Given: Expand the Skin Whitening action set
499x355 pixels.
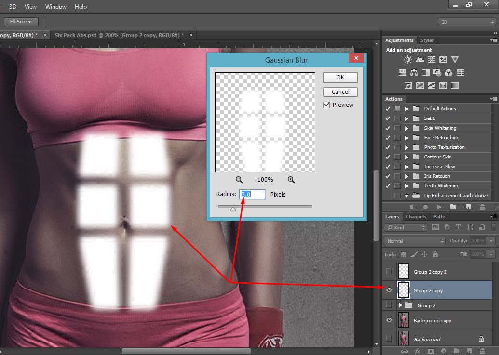Looking at the screenshot, I should pyautogui.click(x=406, y=128).
